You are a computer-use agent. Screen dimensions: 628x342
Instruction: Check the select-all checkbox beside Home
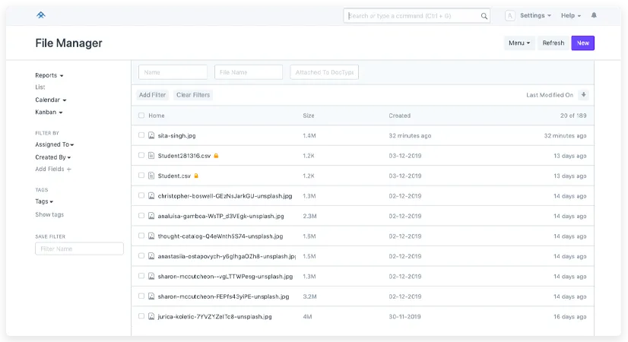pyautogui.click(x=141, y=116)
